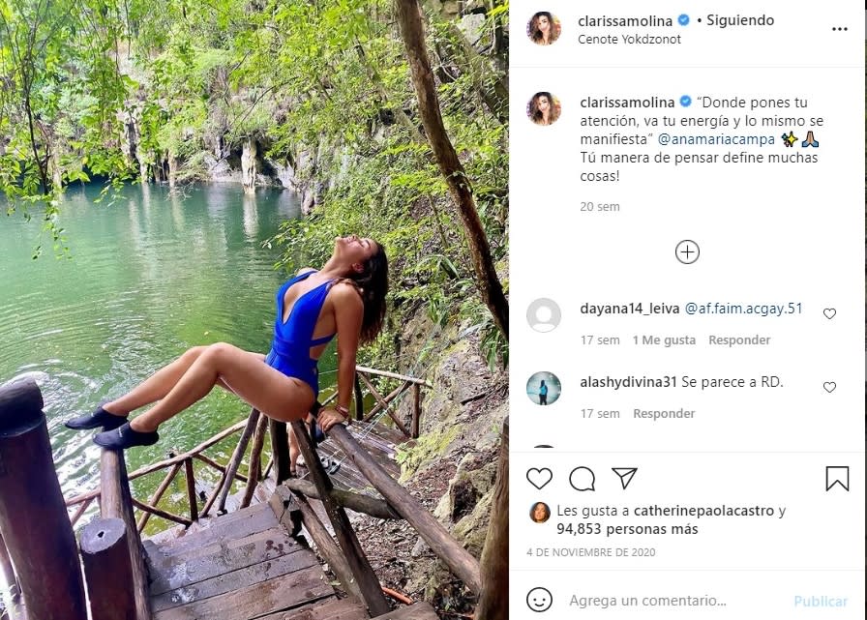
Task: Reply to alashydivina31's comment
Action: (x=664, y=414)
